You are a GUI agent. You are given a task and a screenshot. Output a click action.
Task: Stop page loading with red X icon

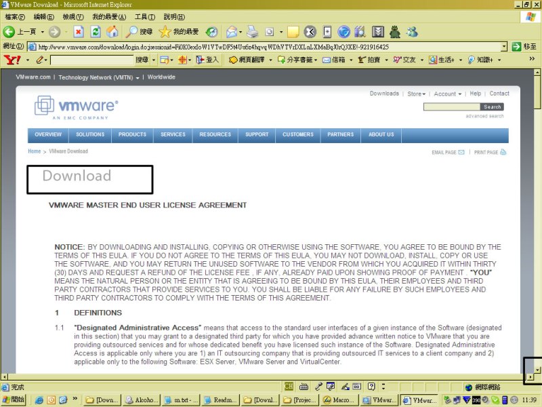click(x=79, y=32)
